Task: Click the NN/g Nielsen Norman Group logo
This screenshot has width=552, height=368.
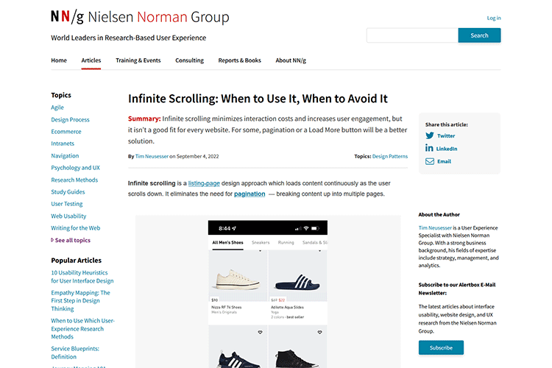Action: [140, 17]
